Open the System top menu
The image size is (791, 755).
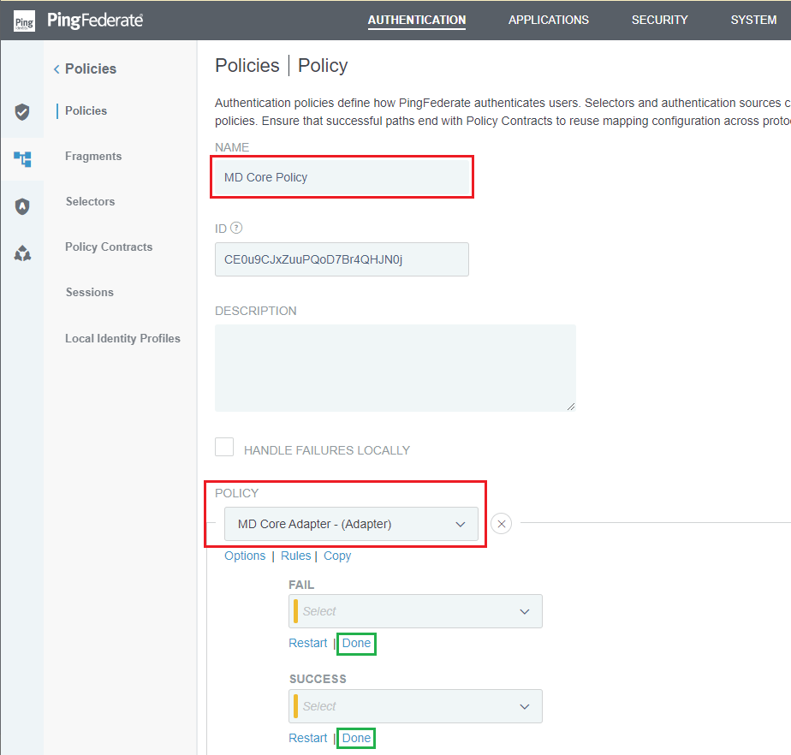click(753, 21)
